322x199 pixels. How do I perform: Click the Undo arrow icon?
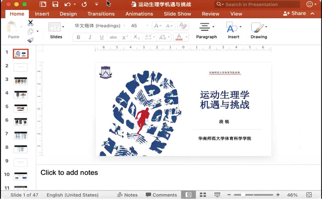pyautogui.click(x=68, y=5)
